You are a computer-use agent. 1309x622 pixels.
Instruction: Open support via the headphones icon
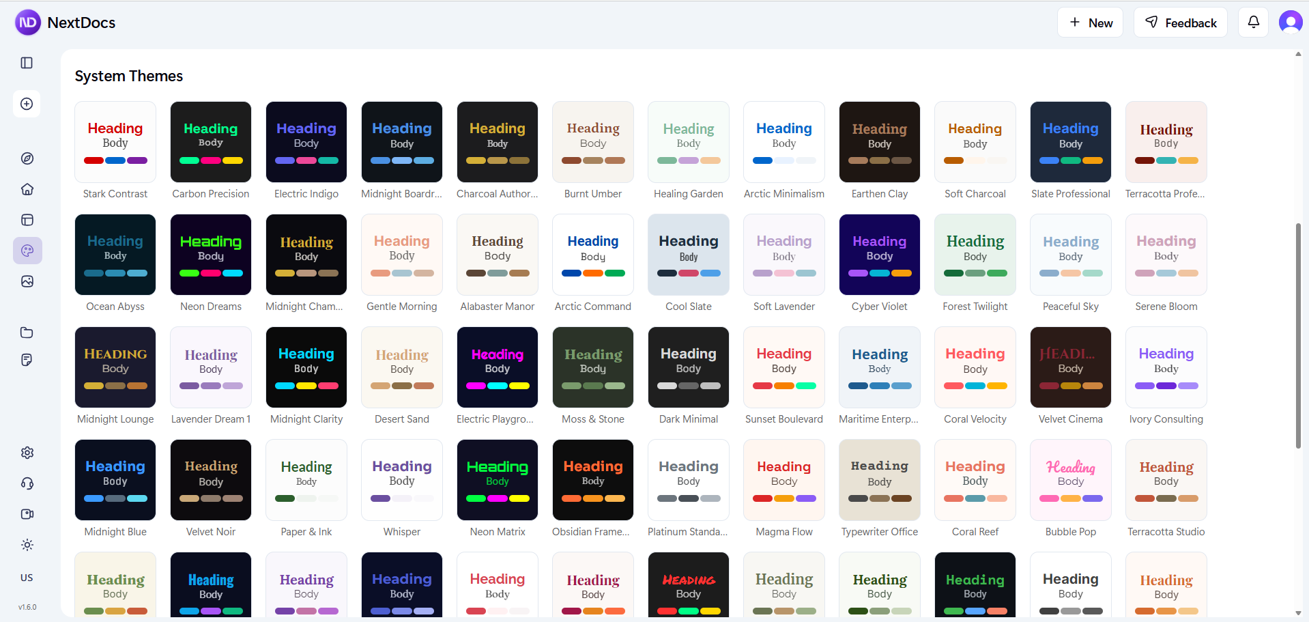click(x=27, y=483)
